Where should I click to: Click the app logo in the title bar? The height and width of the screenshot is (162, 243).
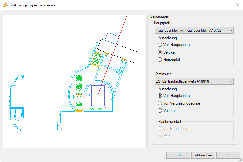5,5
